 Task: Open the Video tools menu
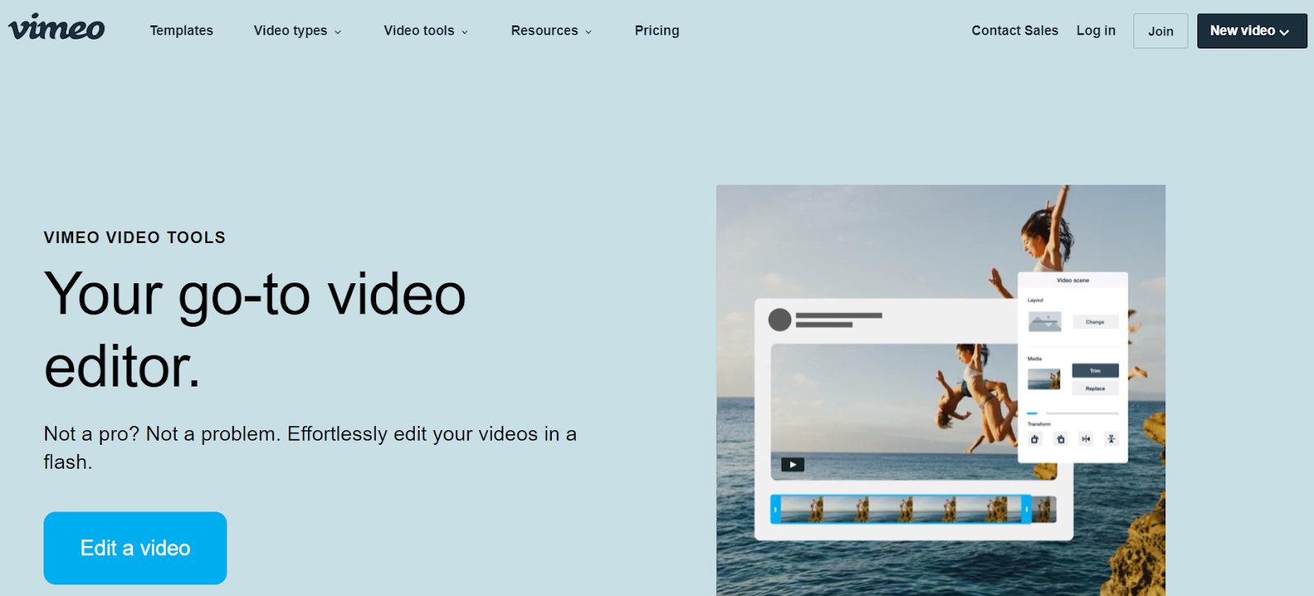click(x=425, y=30)
